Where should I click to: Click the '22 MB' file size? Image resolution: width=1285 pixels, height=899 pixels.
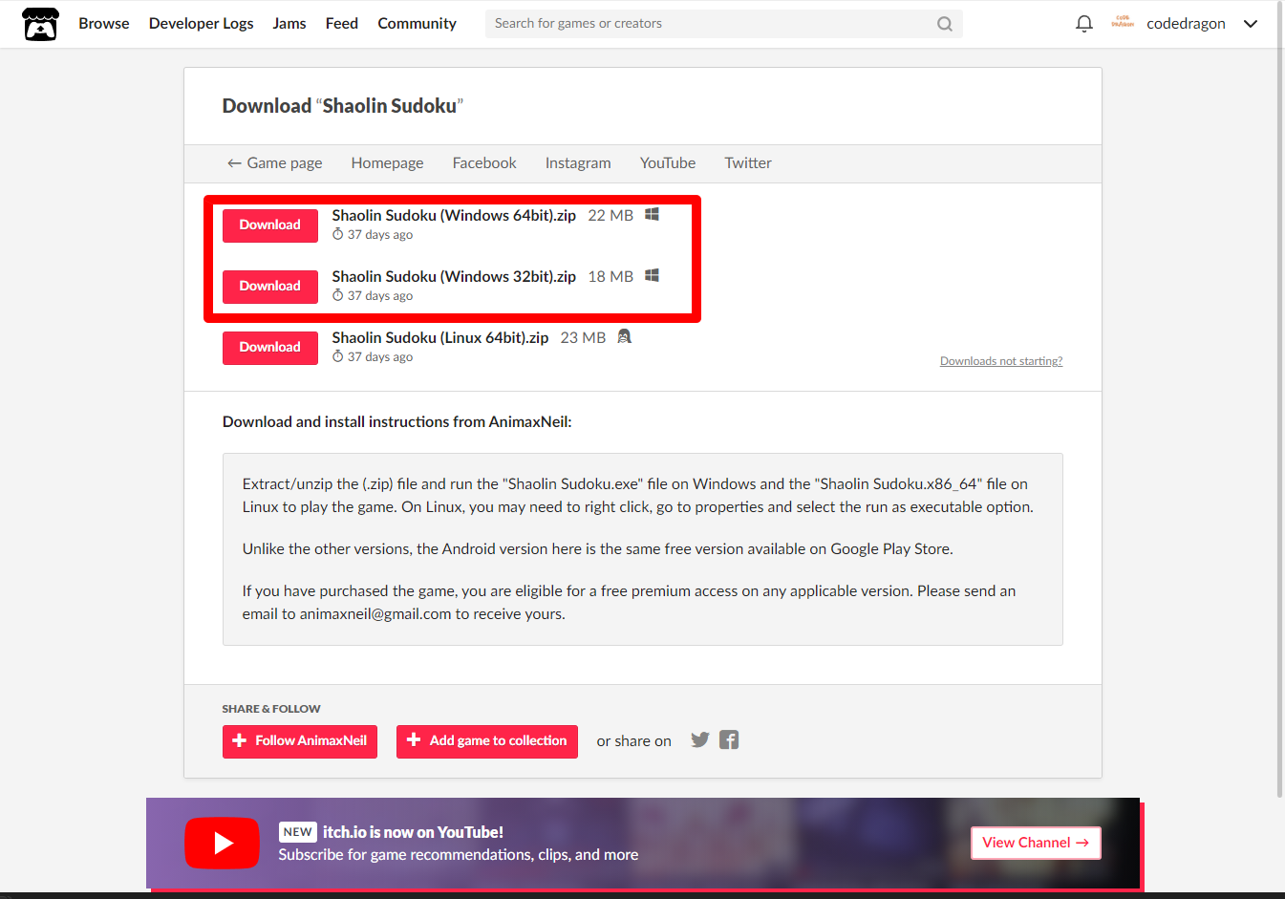pyautogui.click(x=610, y=216)
